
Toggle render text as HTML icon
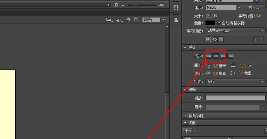point(215,39)
